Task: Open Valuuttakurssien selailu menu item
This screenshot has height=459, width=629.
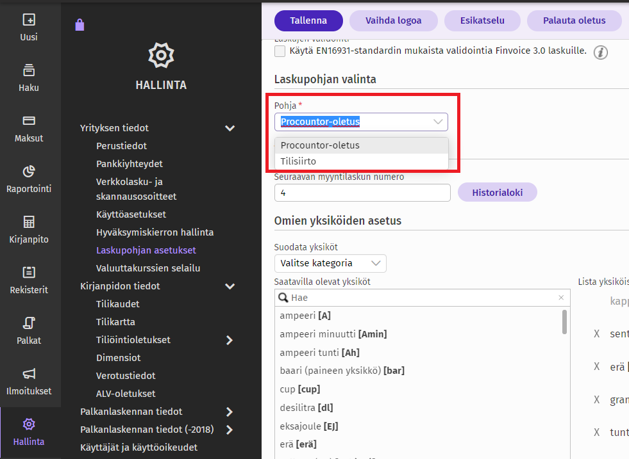Action: pyautogui.click(x=148, y=268)
